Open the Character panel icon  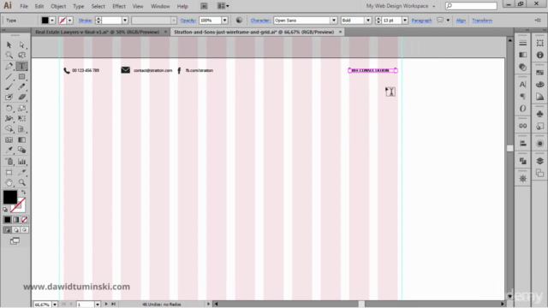point(523,85)
